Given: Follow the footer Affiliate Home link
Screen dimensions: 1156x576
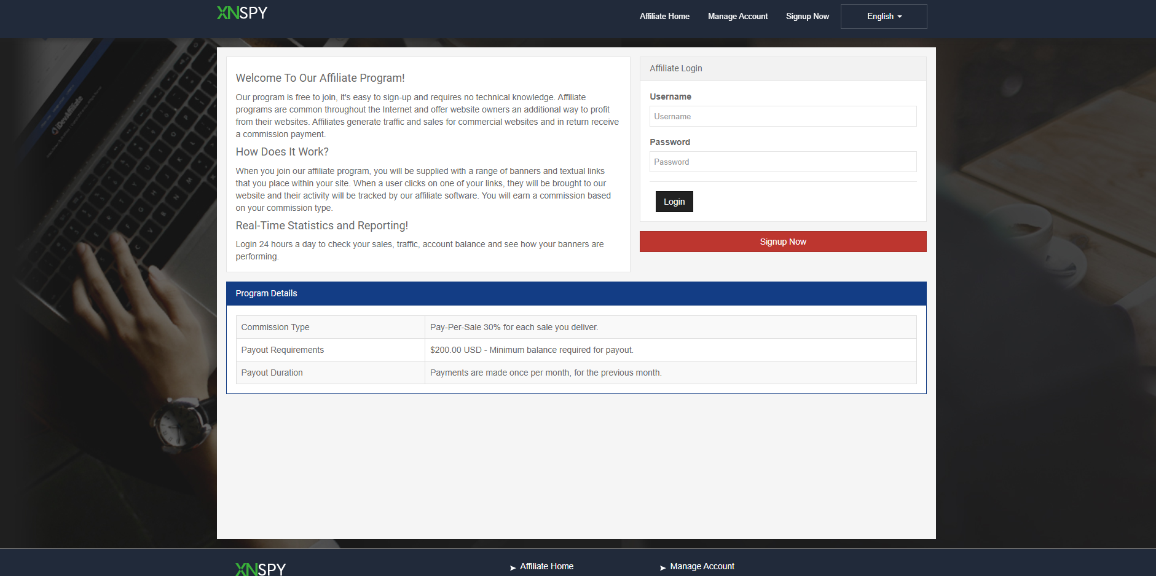Looking at the screenshot, I should click(x=546, y=566).
